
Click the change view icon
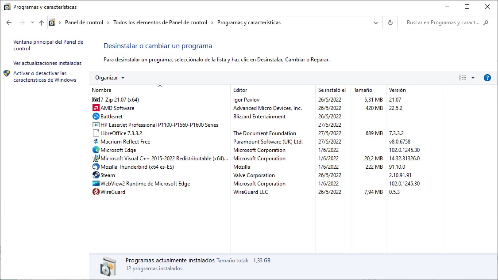463,78
